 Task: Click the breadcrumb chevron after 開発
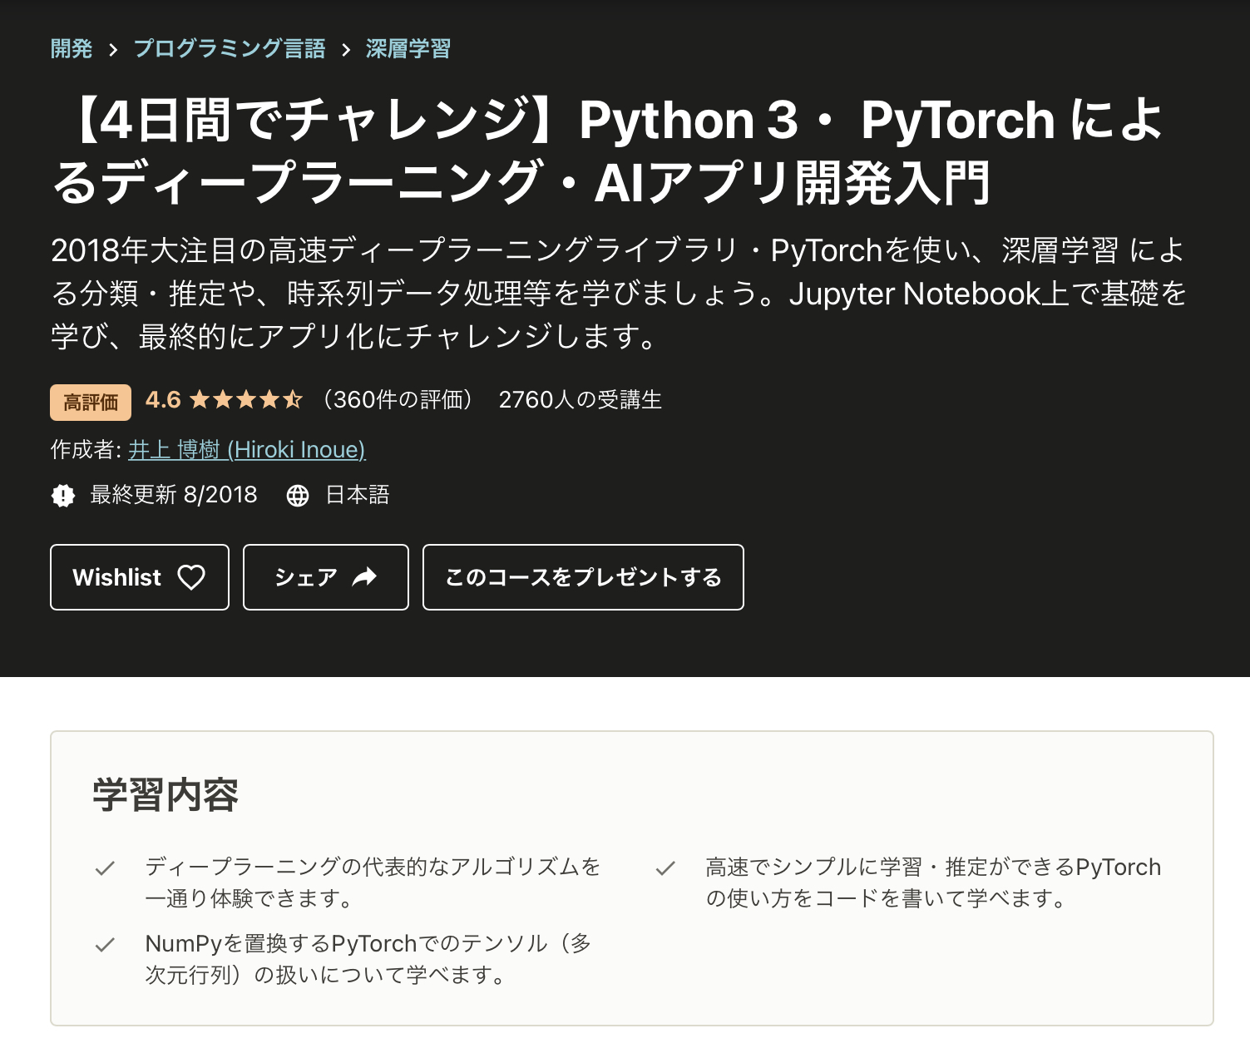[x=113, y=50]
